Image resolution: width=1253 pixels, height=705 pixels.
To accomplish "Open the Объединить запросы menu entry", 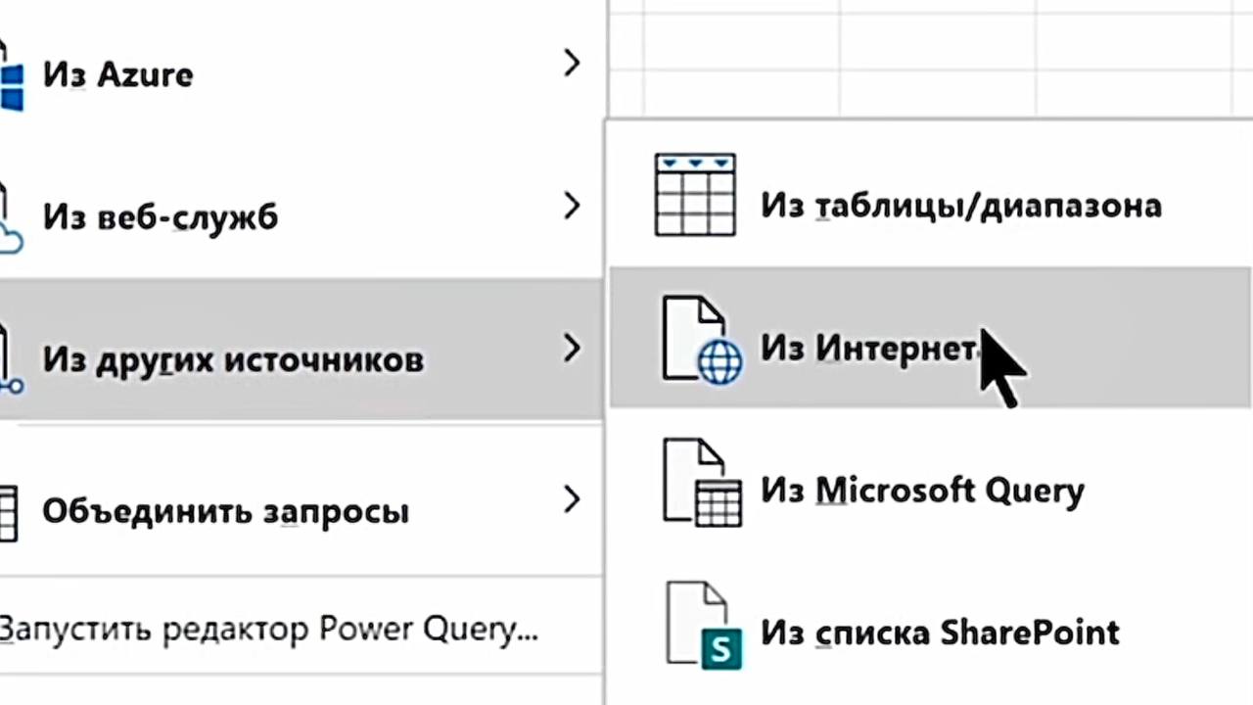I will click(x=225, y=511).
